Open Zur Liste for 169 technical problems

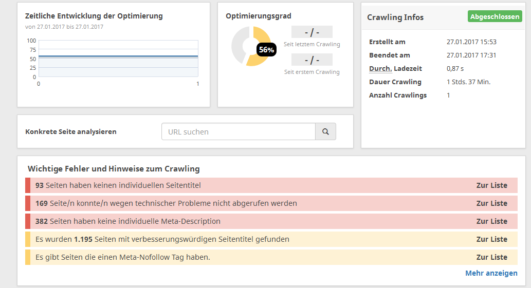point(491,203)
